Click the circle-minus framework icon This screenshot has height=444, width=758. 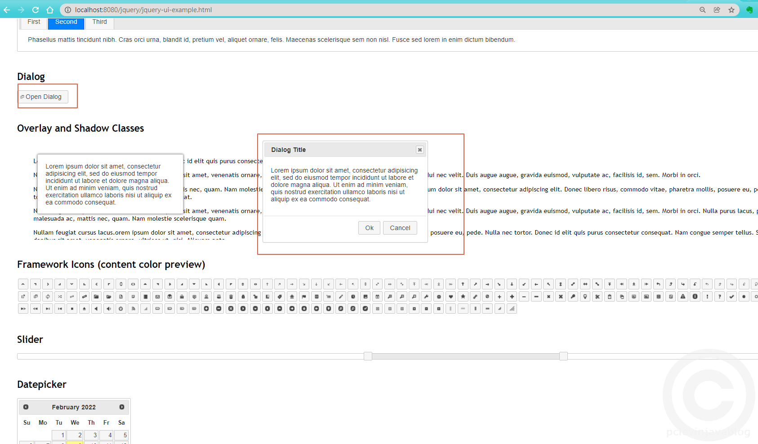(218, 309)
